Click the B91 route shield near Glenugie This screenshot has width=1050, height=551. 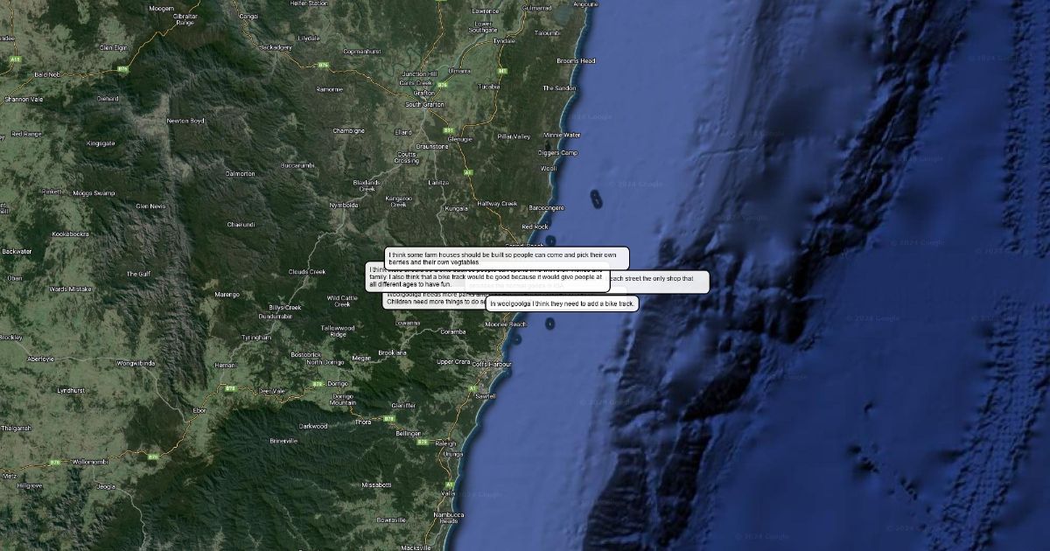tap(448, 129)
